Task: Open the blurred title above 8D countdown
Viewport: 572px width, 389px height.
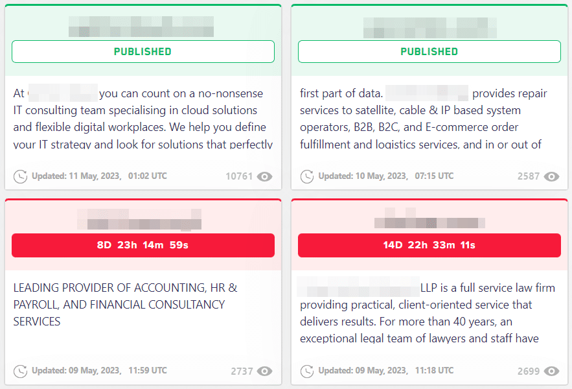Action: pyautogui.click(x=139, y=220)
